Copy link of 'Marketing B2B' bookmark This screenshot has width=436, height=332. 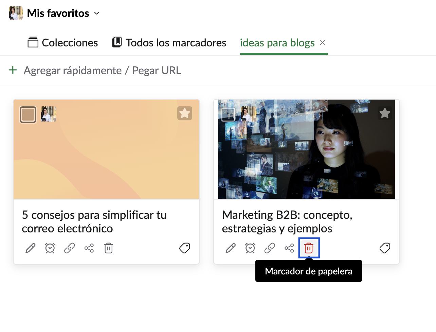click(270, 248)
